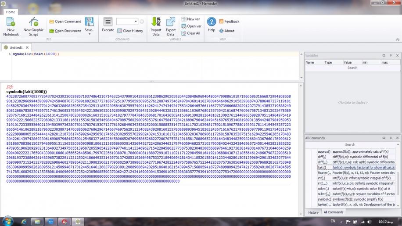This screenshot has width=402, height=226.
Task: Select the Home ribbon tab
Action: pyautogui.click(x=11, y=12)
